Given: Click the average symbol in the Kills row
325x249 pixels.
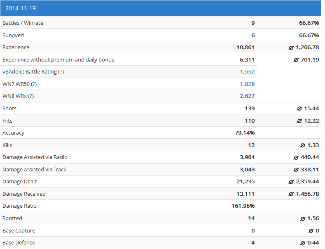Looking at the screenshot, I should pos(303,145).
